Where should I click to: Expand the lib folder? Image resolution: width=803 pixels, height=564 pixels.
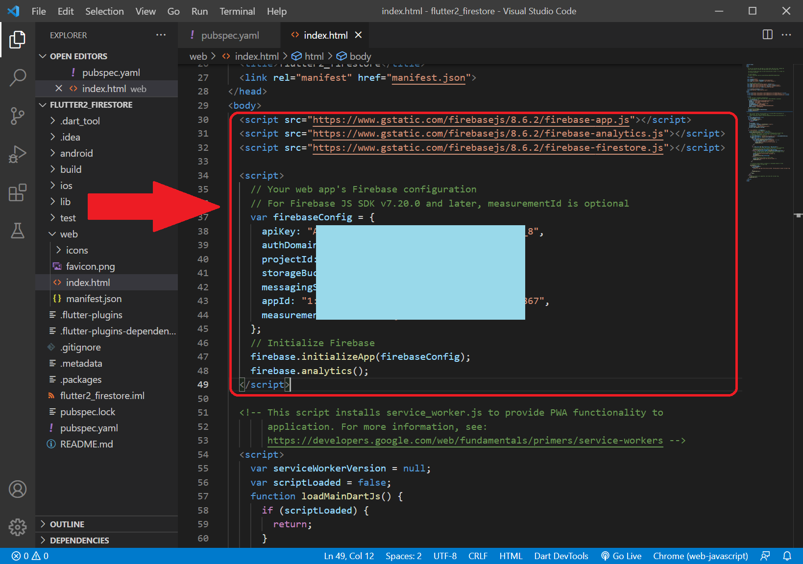(65, 202)
